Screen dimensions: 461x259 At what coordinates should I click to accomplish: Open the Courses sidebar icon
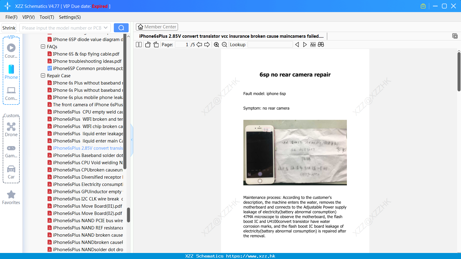pos(11,51)
